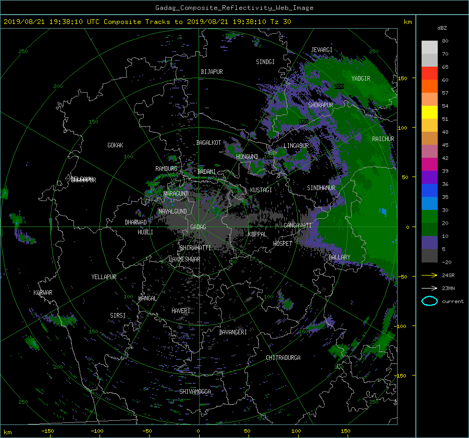This screenshot has height=438, width=469.
Task: Click the LINGASUR city label
Action: pyautogui.click(x=296, y=146)
